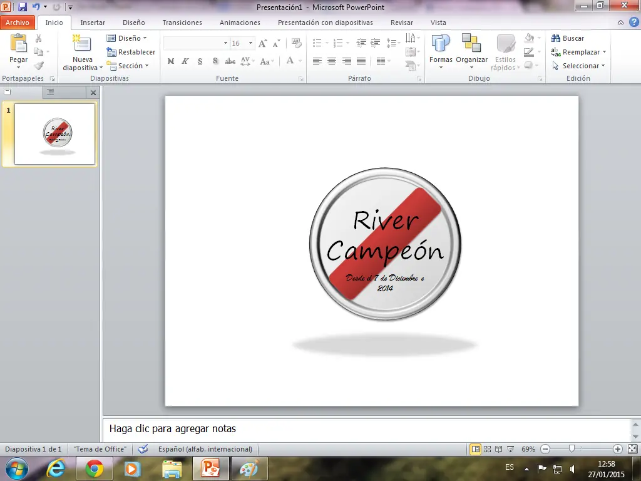Screen dimensions: 641x481
Task: Select slide 1 thumbnail in the panel
Action: (55, 134)
